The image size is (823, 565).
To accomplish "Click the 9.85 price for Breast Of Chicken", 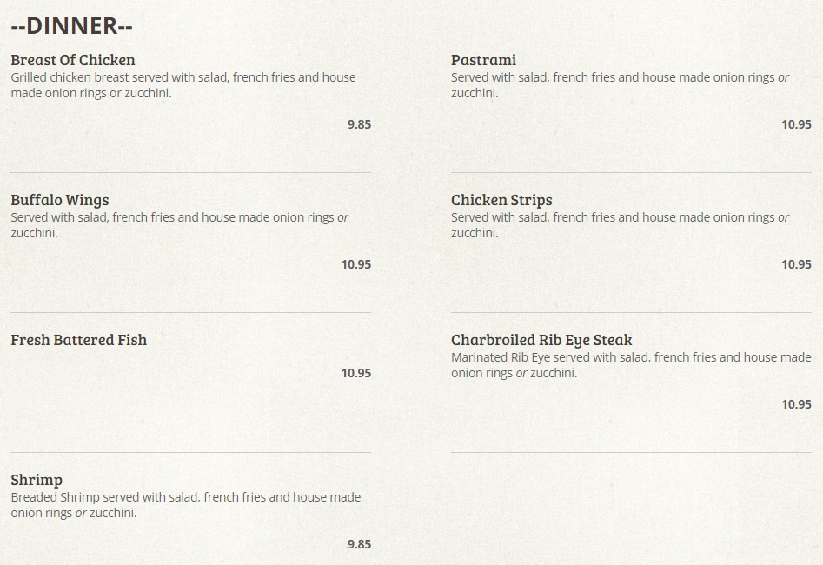I will [359, 124].
